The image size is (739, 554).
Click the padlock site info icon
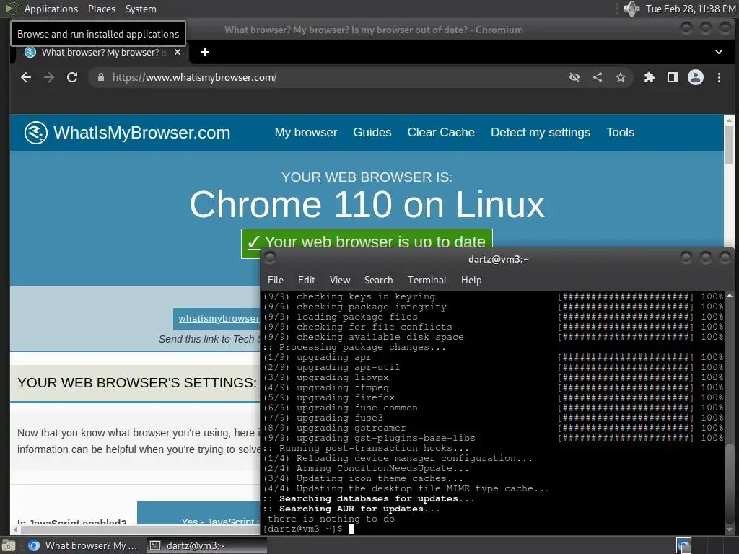[x=100, y=77]
